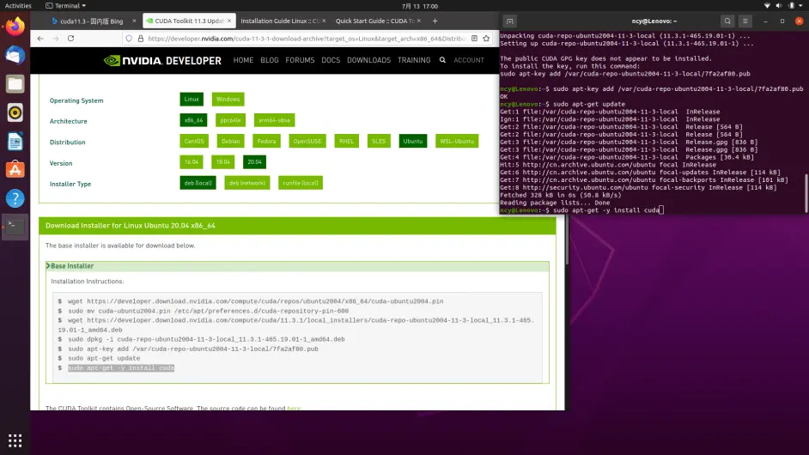Reload the current Firefox page
The height and width of the screenshot is (455, 809).
click(71, 38)
